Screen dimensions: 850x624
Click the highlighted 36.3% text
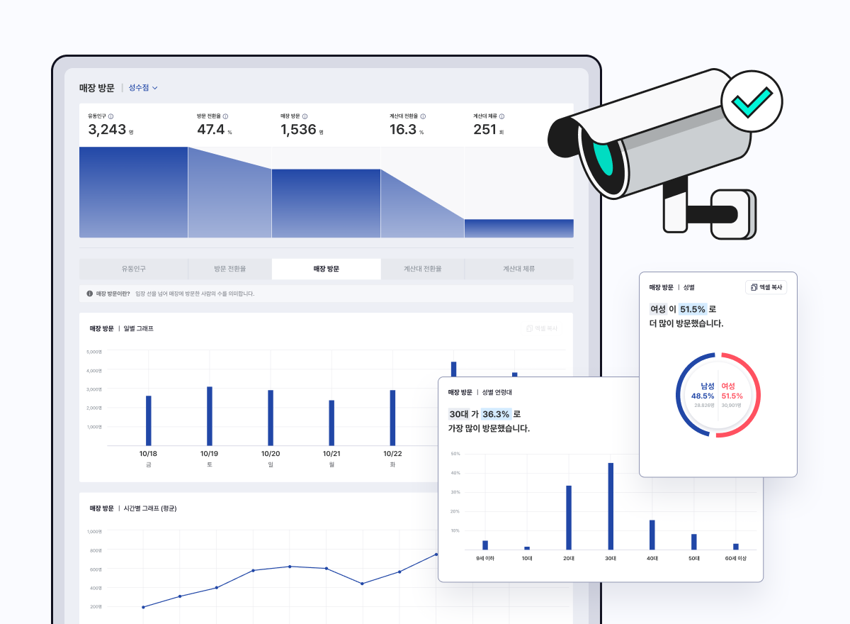pos(496,414)
